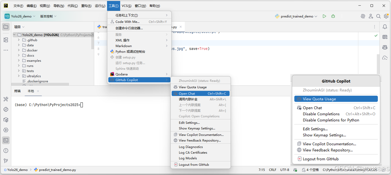Open the cloud terminal icon in right sidebar
This screenshot has height=175, width=391.
pyautogui.click(x=385, y=58)
